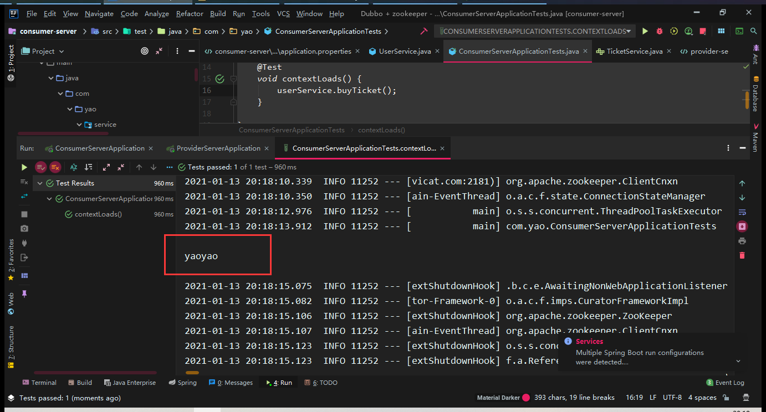This screenshot has width=766, height=412.
Task: Click the gray stop square in Run sidebar
Action: click(24, 214)
